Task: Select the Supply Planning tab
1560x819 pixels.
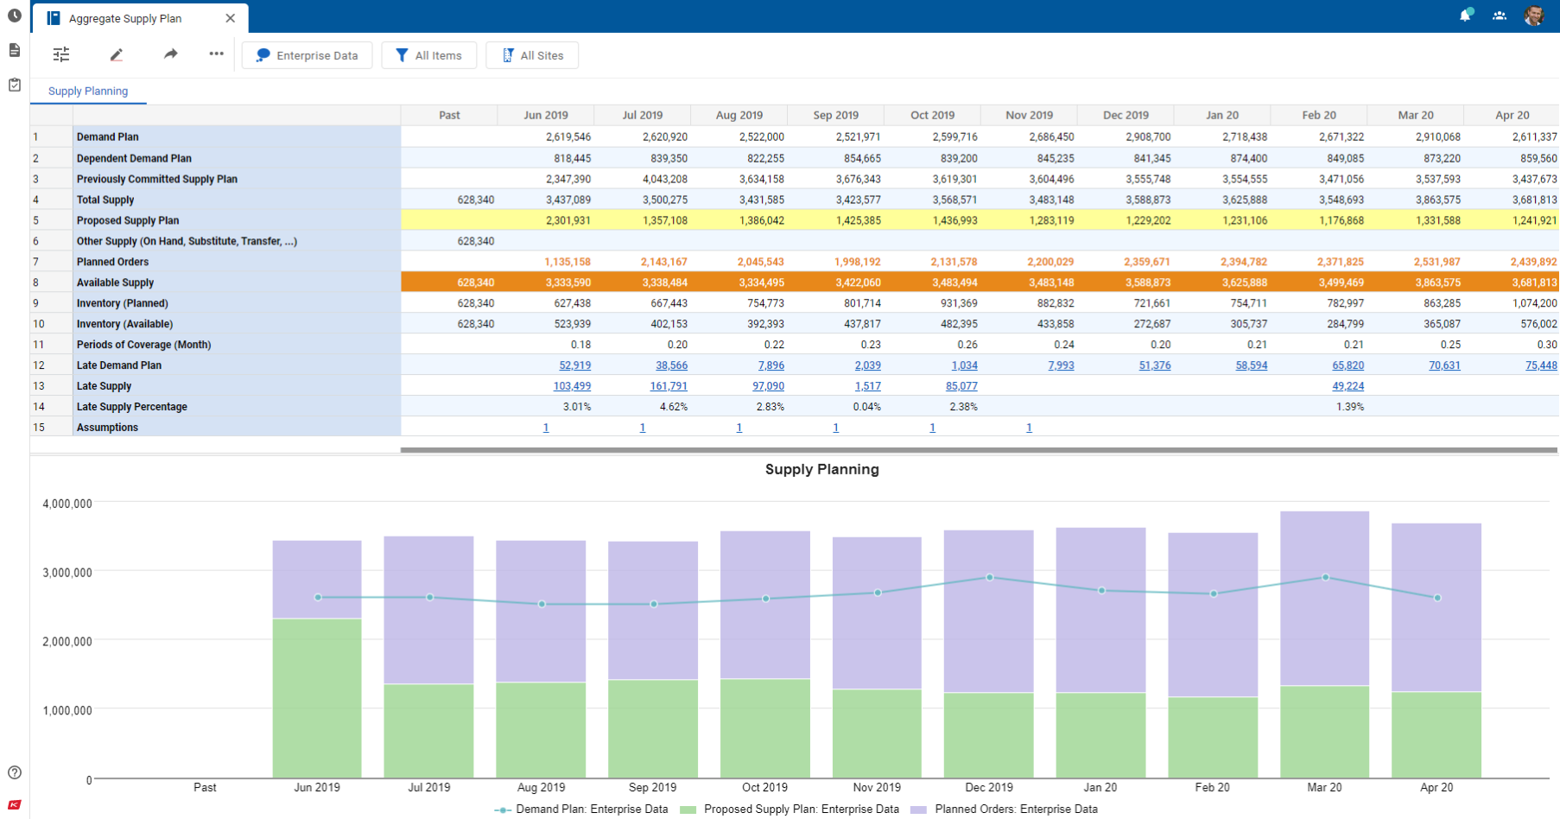Action: click(x=88, y=91)
